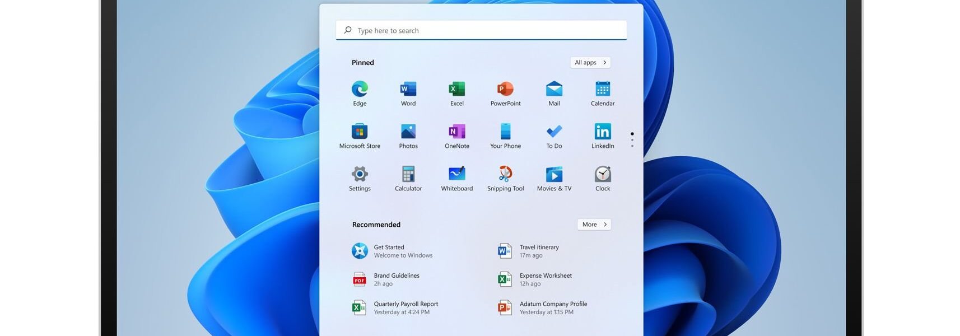Open the Calendar app
Viewport: 960px width, 336px height.
603,94
